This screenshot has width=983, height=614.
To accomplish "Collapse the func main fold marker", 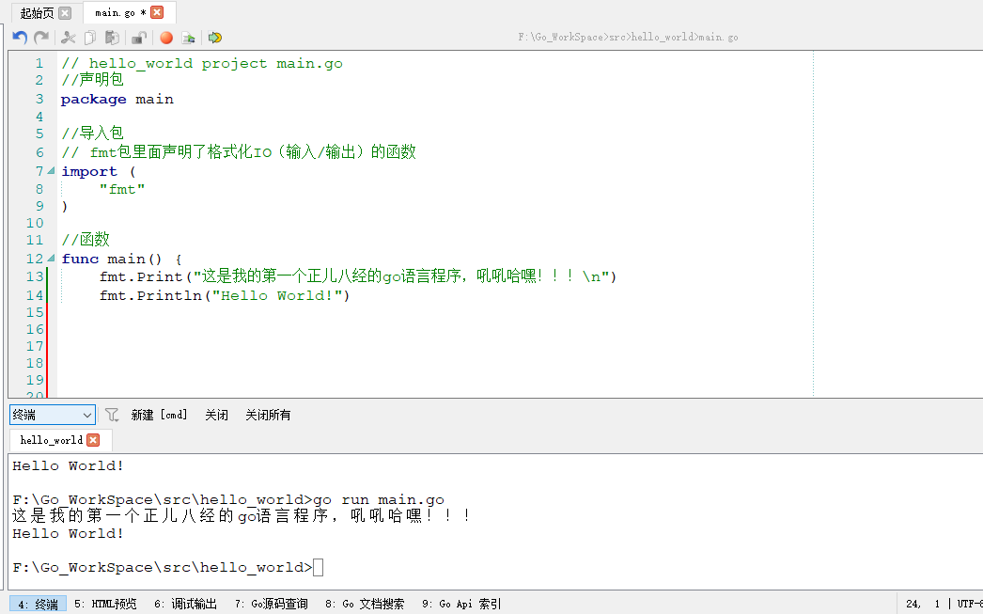I will click(x=51, y=258).
